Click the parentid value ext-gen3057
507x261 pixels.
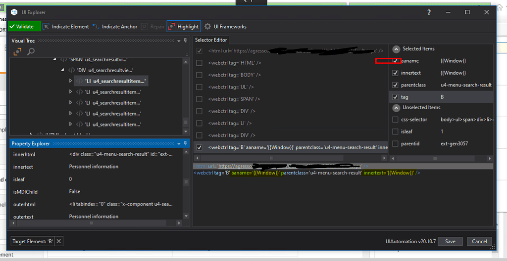(x=454, y=143)
